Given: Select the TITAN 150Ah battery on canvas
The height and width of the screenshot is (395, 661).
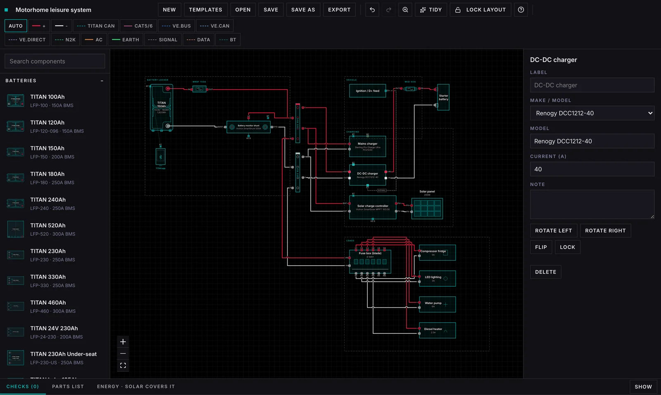Looking at the screenshot, I should coord(162,108).
